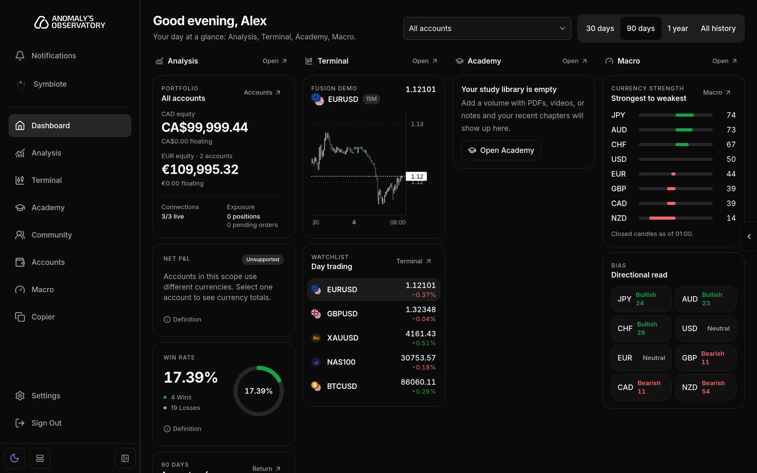Click the Anomaly's Observatory logo

click(70, 22)
